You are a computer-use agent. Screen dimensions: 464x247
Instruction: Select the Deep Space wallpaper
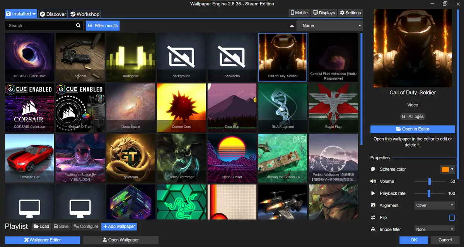[131, 108]
